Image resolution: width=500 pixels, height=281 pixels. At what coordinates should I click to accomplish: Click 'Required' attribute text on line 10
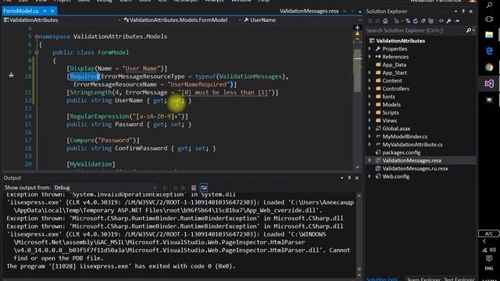84,76
